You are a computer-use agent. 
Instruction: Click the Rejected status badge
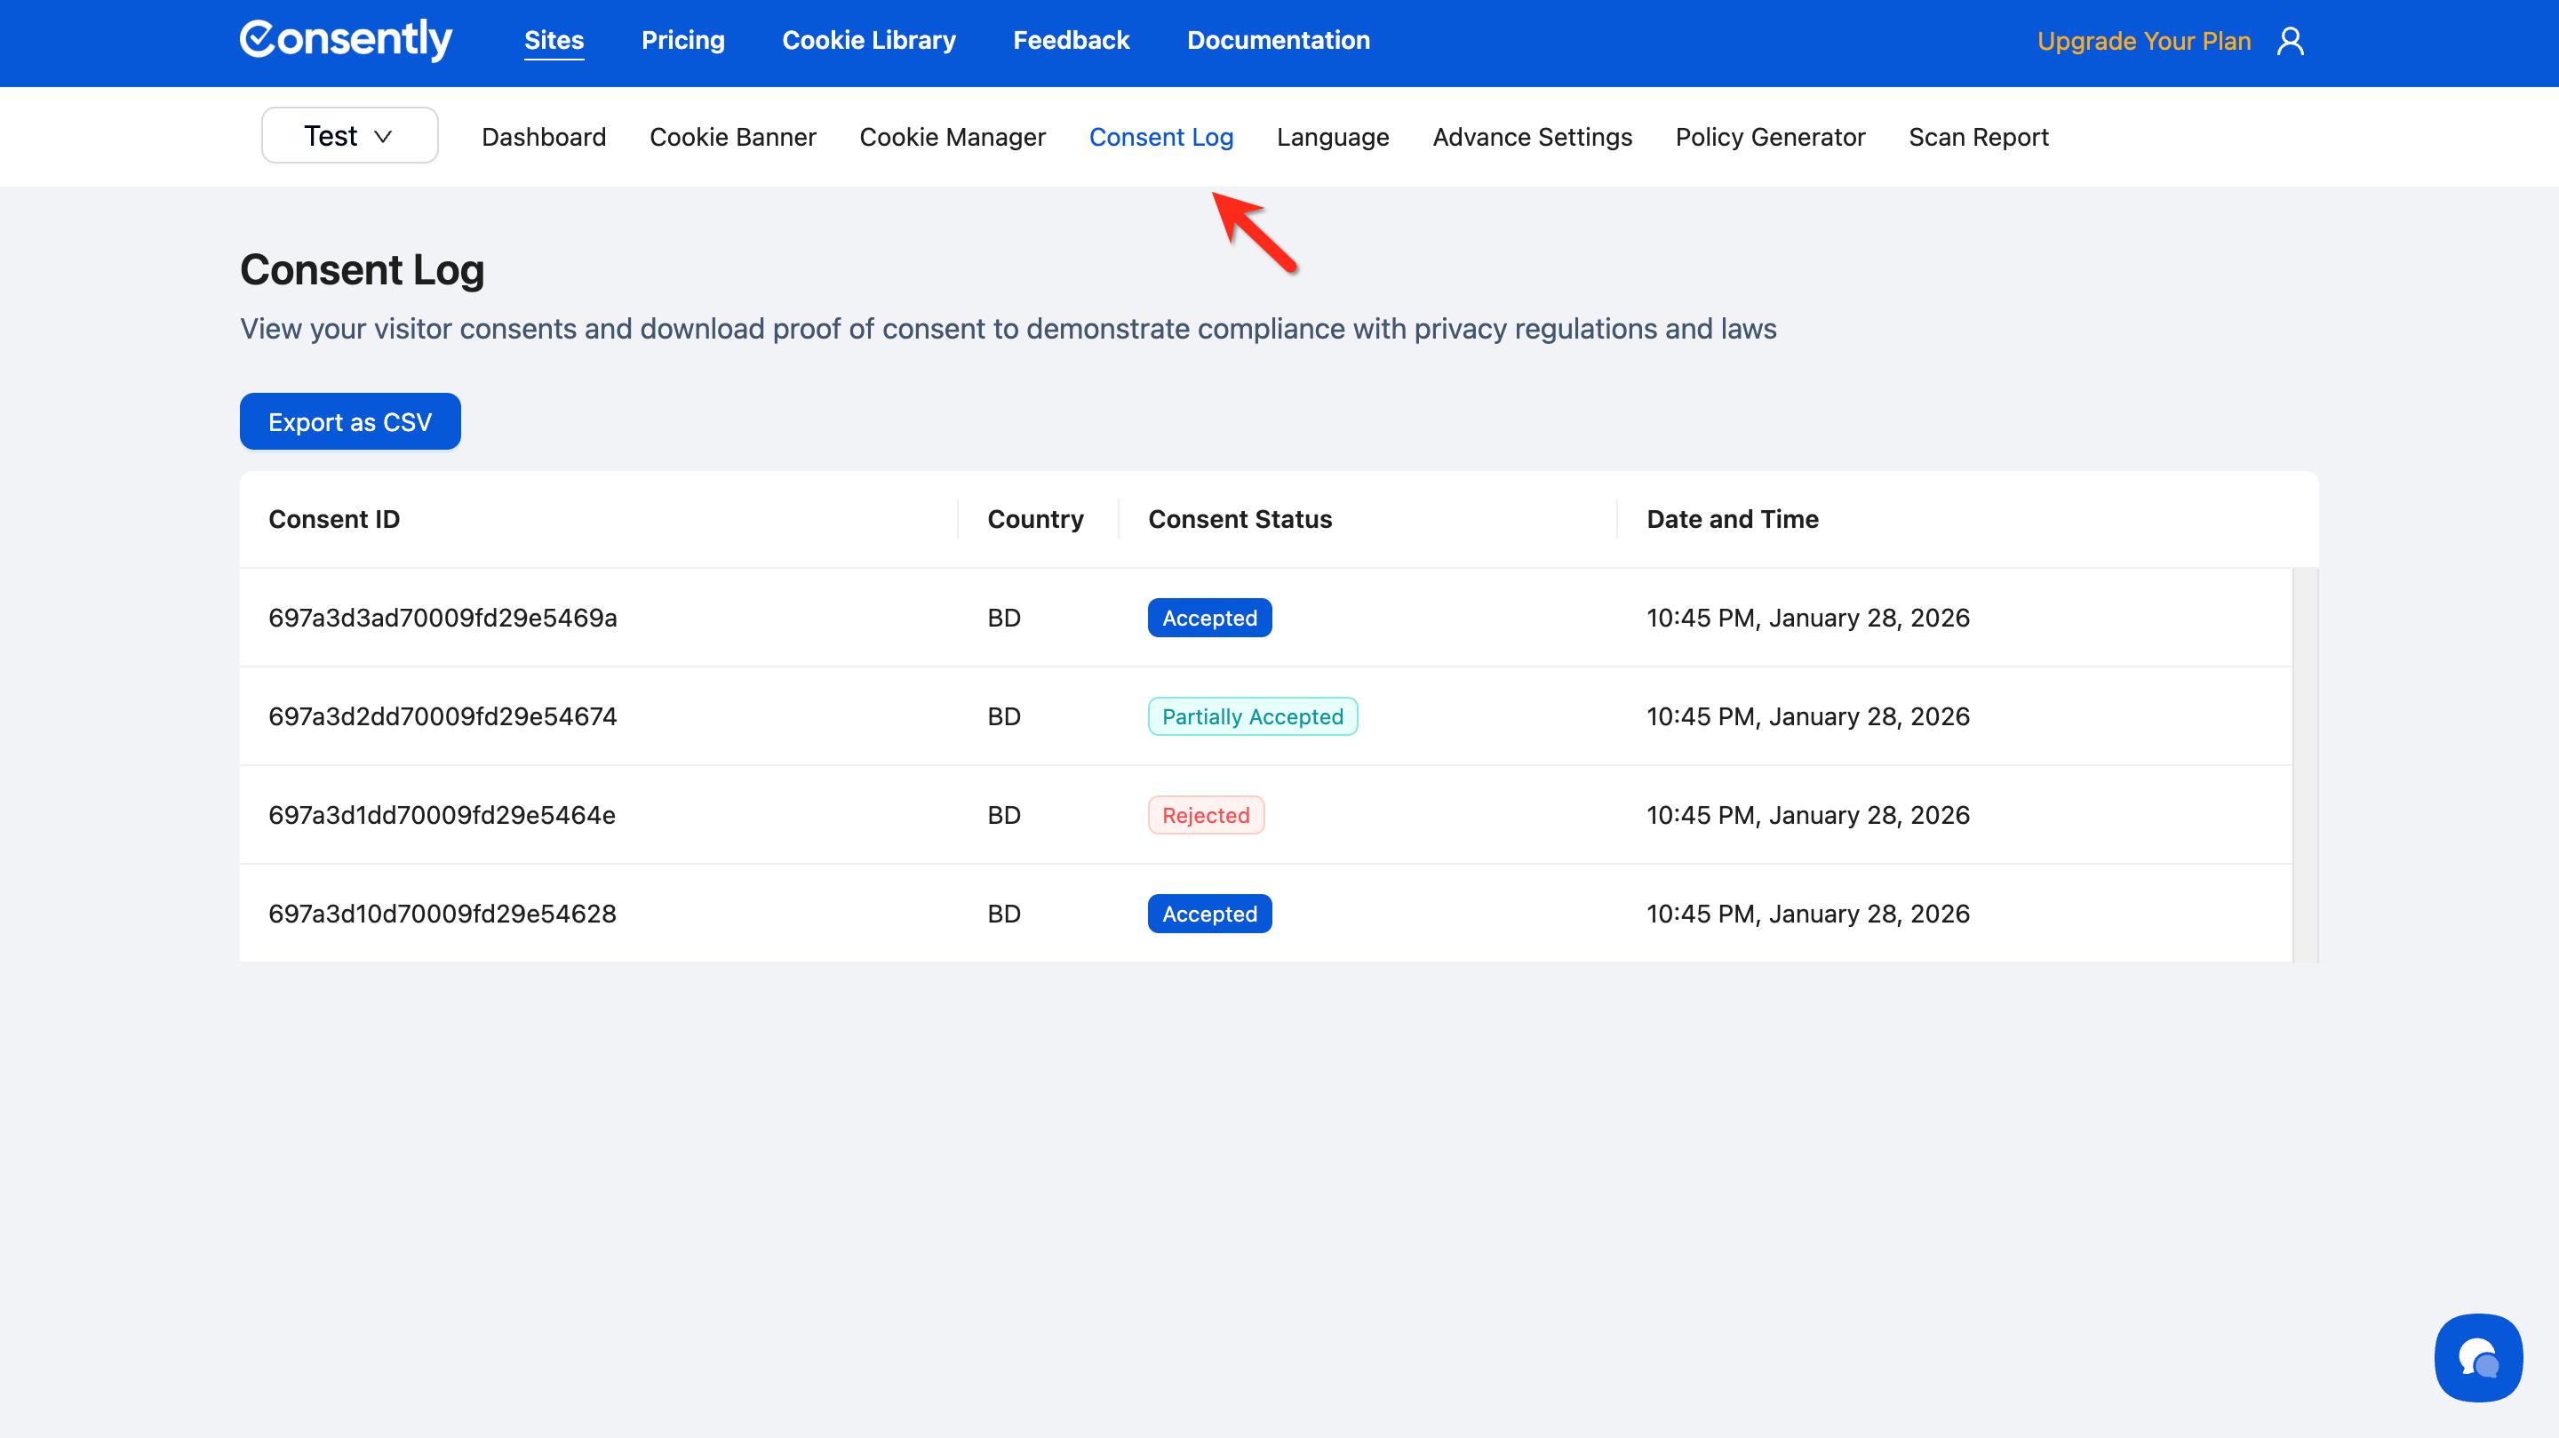pyautogui.click(x=1205, y=815)
